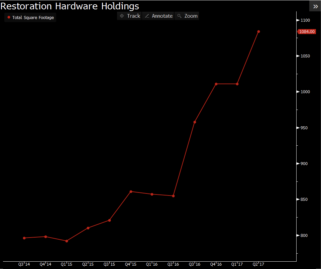The width and height of the screenshot is (321, 269).
Task: Click the 900 y-axis label
Action: point(304,164)
